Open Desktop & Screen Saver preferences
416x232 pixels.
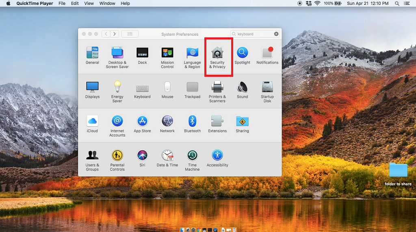[x=117, y=57]
